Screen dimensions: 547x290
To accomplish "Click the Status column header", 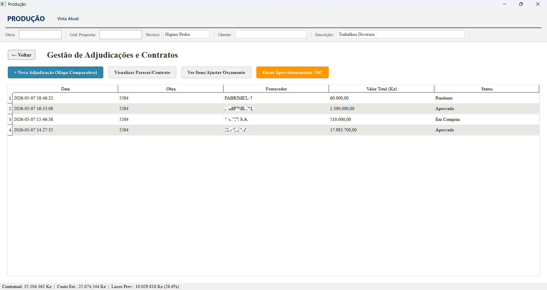I will click(487, 89).
